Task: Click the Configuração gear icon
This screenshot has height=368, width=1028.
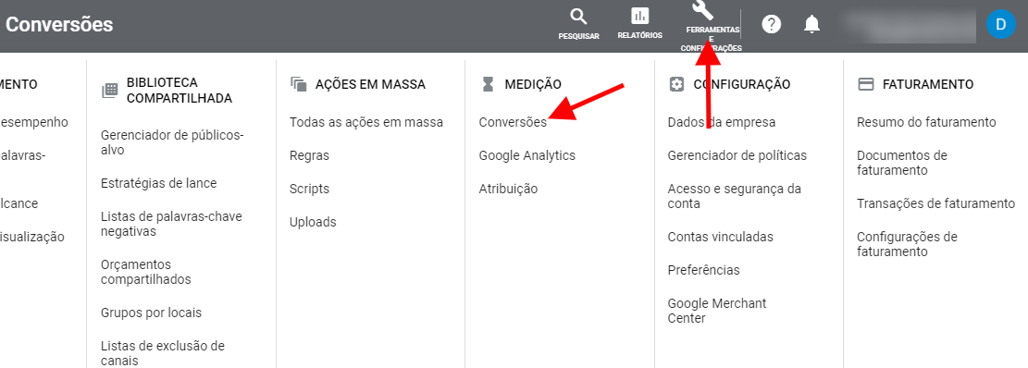Action: point(676,84)
